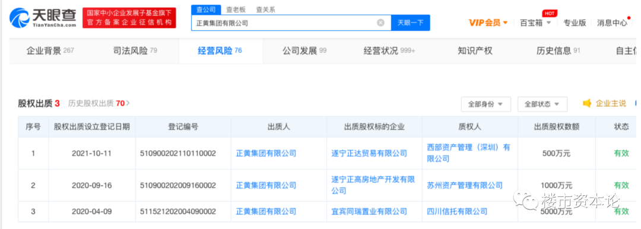Screen dimensions: 641x229
Task: Click registration number 511521202004090002
Action: point(178,211)
